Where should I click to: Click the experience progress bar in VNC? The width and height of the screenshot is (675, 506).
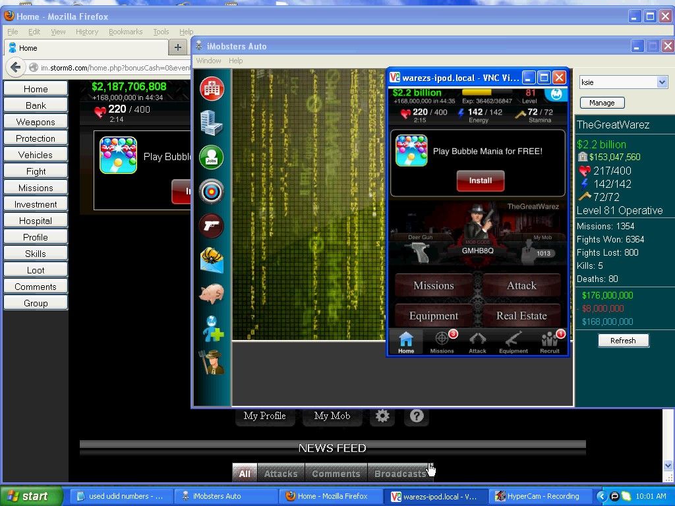click(487, 92)
